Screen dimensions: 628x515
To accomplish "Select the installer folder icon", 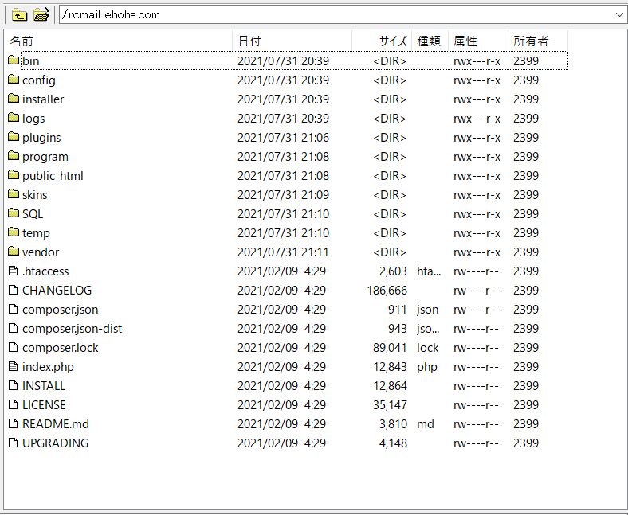I will (14, 99).
